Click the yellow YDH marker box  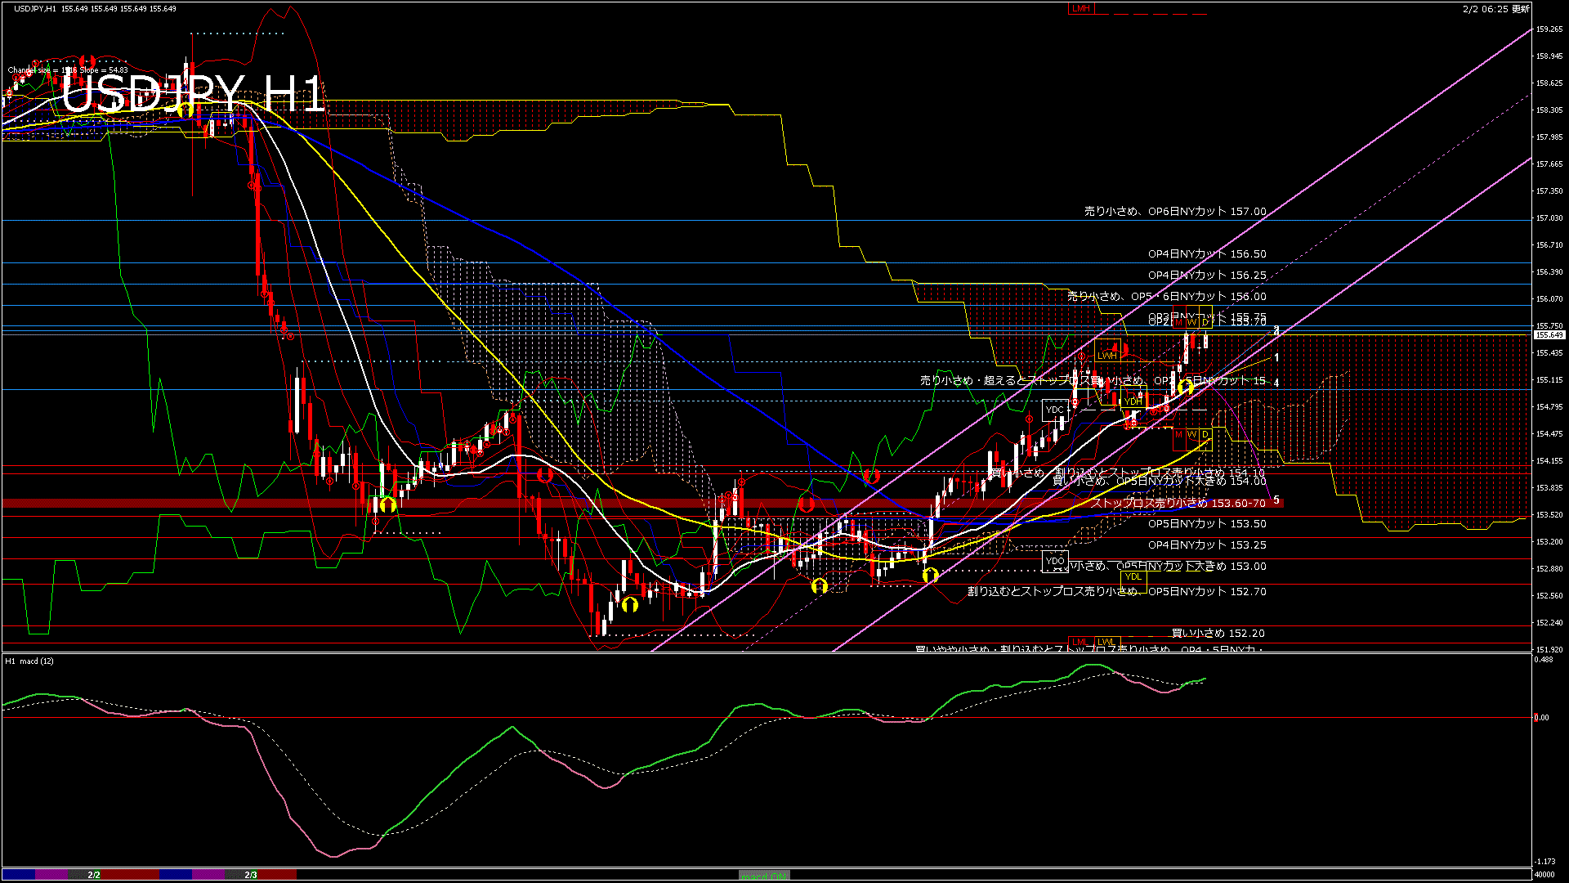(x=1133, y=401)
